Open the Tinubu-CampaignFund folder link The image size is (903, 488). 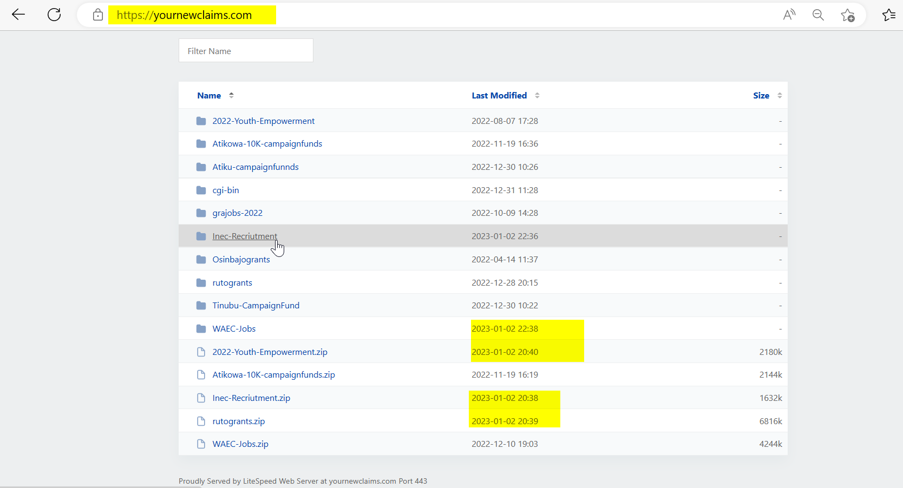[x=256, y=305]
